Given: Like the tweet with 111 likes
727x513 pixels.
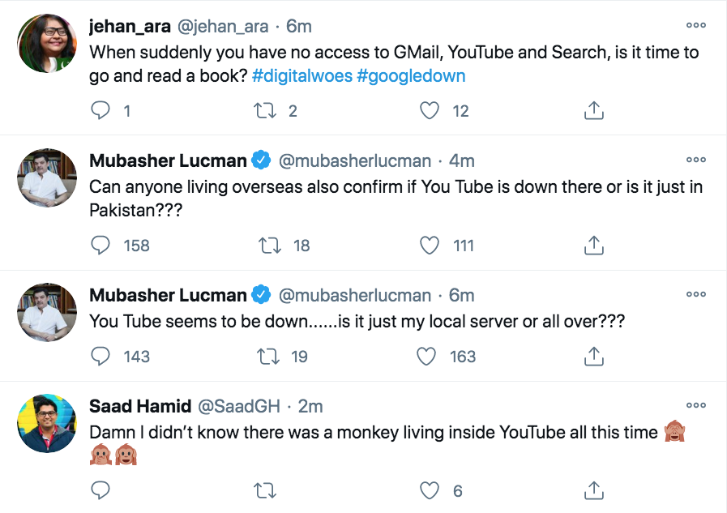Looking at the screenshot, I should coord(430,245).
